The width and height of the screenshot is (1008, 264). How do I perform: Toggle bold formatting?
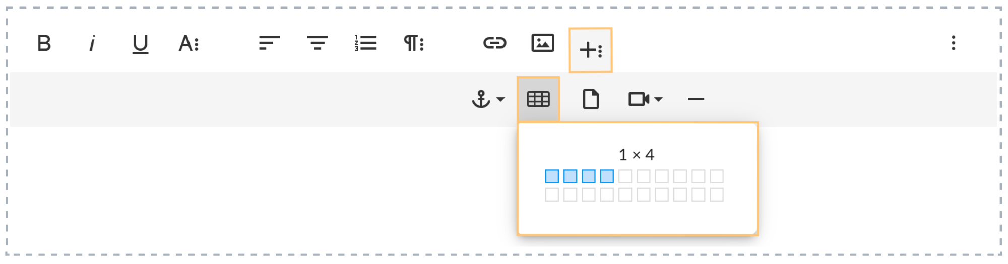44,43
